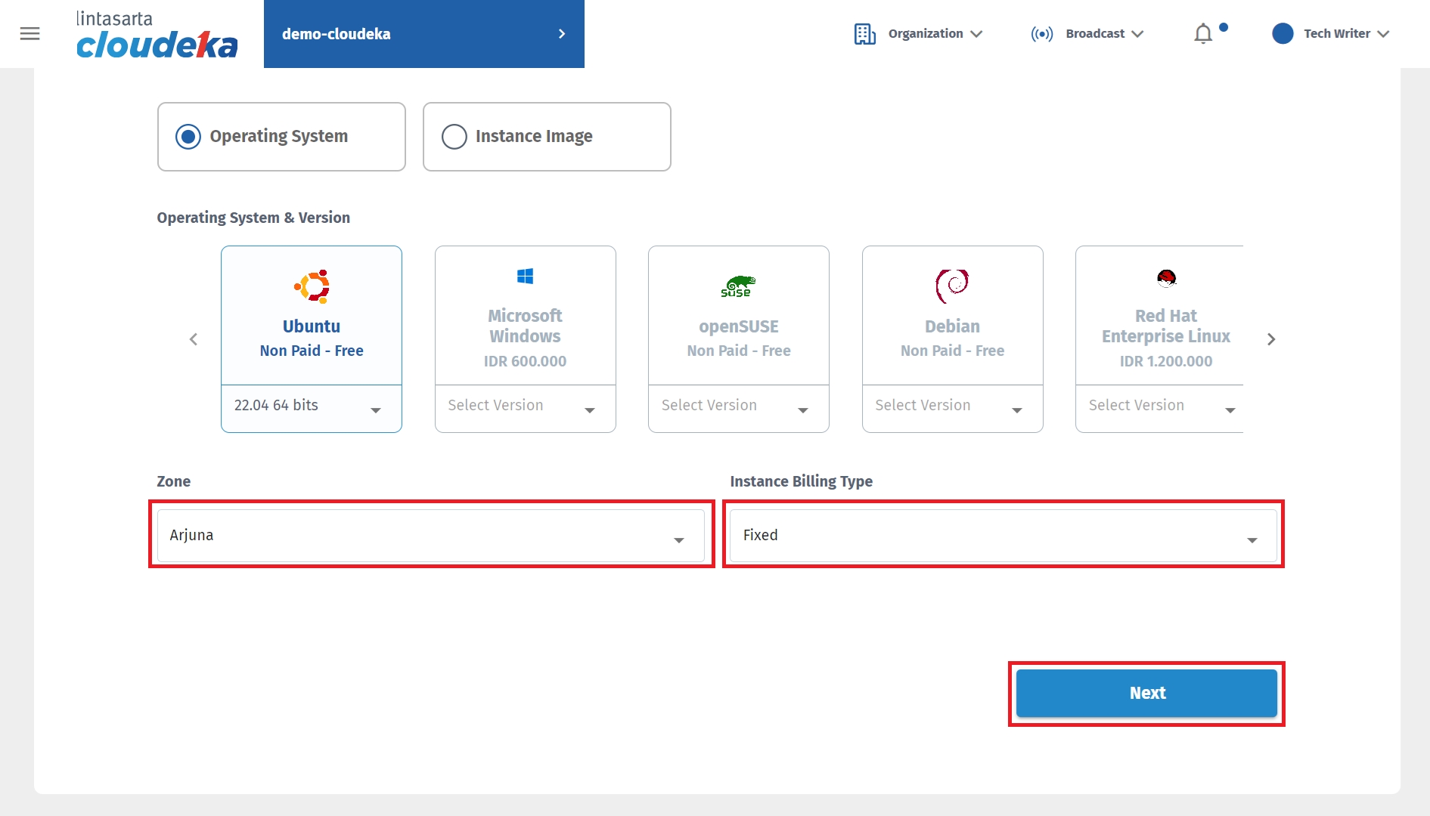Screen dimensions: 1430x816
Task: Open the notifications bell
Action: coord(1202,34)
